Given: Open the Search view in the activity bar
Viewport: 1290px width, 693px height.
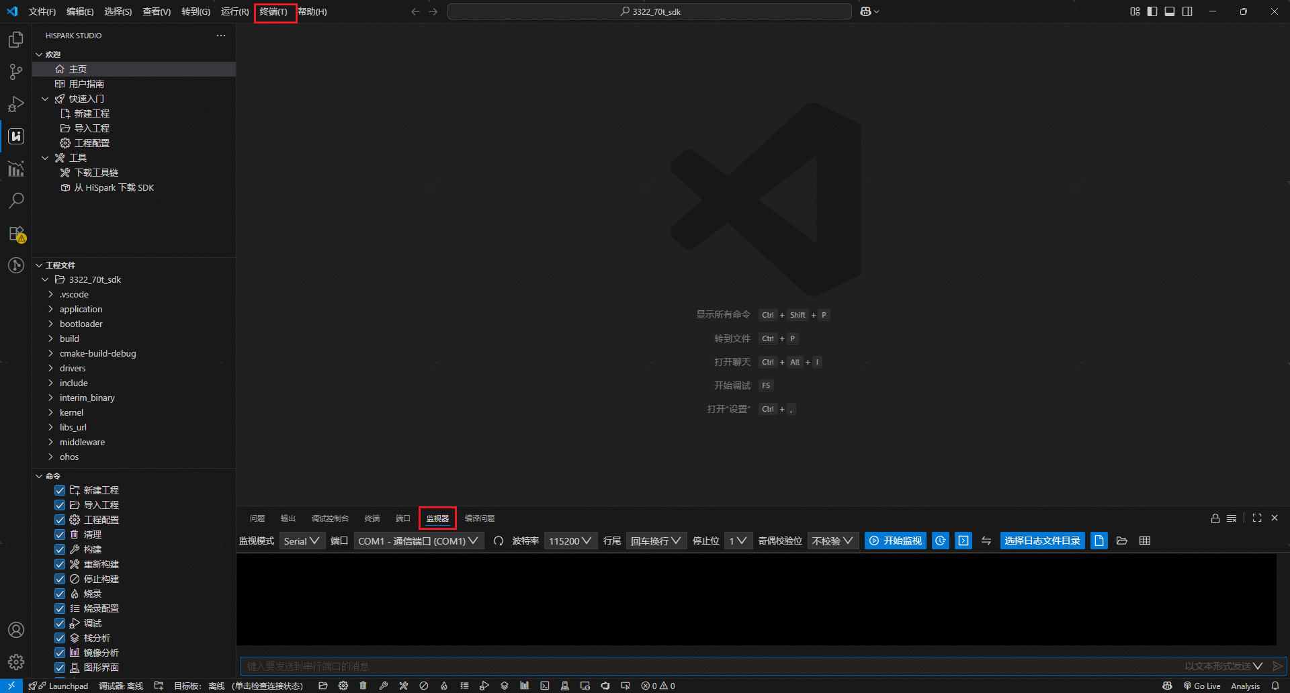Looking at the screenshot, I should pos(16,200).
